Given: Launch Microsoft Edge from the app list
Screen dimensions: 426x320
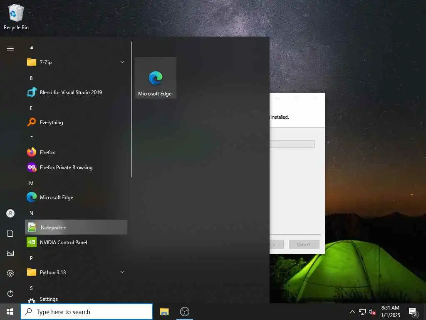Looking at the screenshot, I should 76,197.
